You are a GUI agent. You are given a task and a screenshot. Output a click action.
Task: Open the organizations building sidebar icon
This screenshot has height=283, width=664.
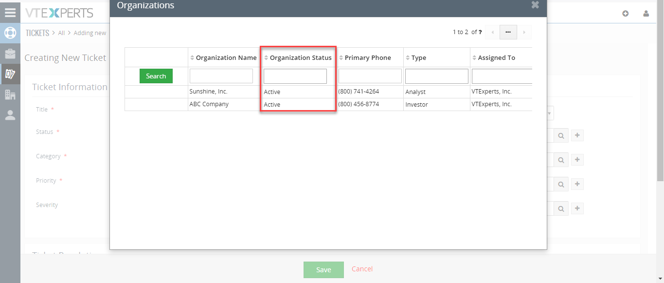(10, 94)
